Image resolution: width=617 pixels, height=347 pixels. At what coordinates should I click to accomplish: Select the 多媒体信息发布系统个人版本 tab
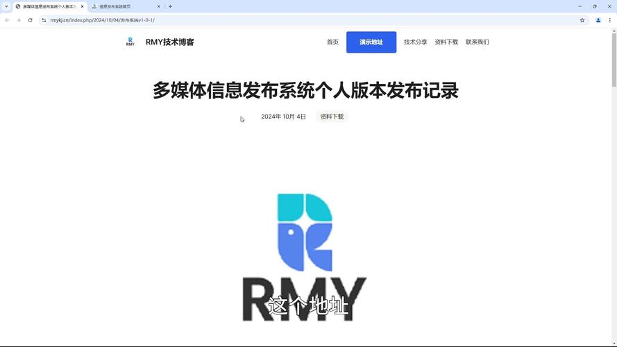coord(49,6)
